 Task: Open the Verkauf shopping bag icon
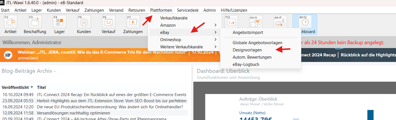click(108, 22)
